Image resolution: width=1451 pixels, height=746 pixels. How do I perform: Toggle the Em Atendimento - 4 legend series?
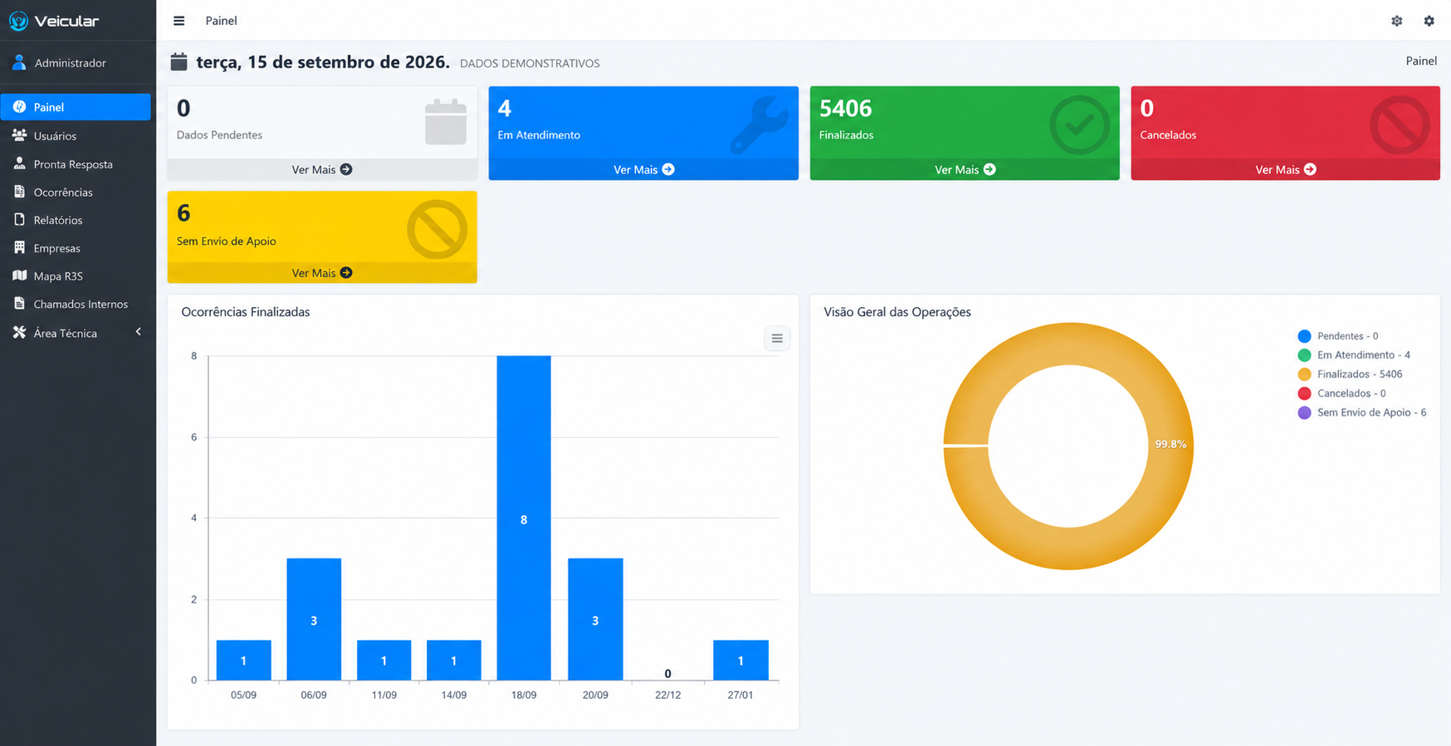point(1354,355)
